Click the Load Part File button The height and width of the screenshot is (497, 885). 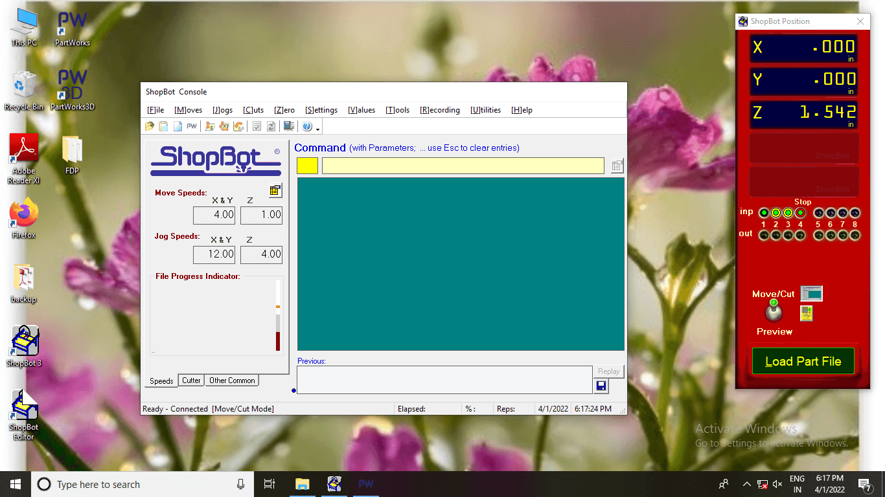(803, 361)
